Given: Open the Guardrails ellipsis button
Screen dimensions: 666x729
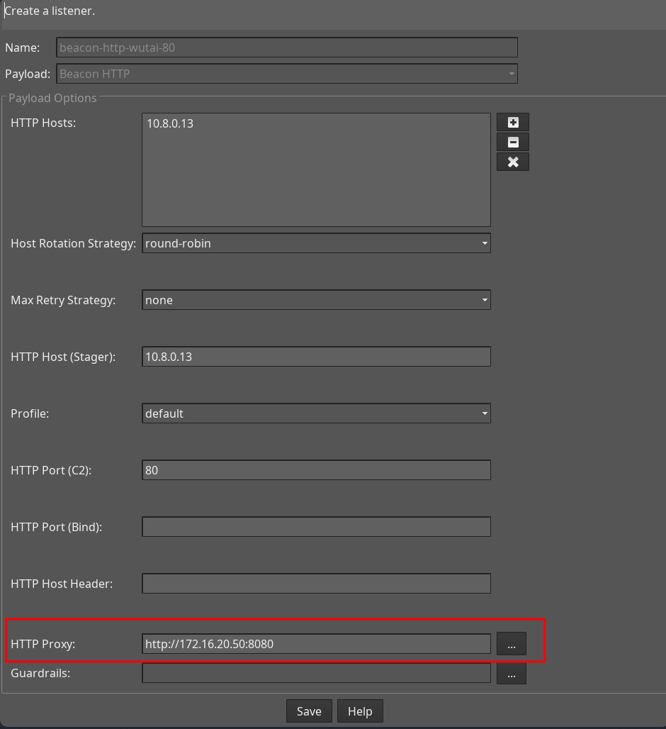Looking at the screenshot, I should [511, 673].
